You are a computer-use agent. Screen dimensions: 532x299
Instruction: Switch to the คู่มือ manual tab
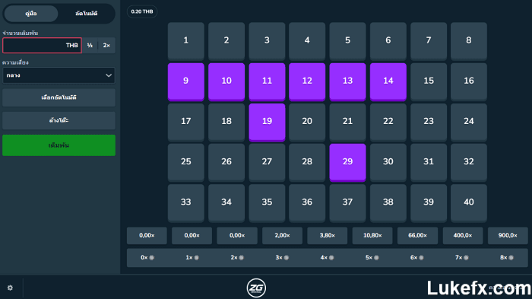point(31,14)
